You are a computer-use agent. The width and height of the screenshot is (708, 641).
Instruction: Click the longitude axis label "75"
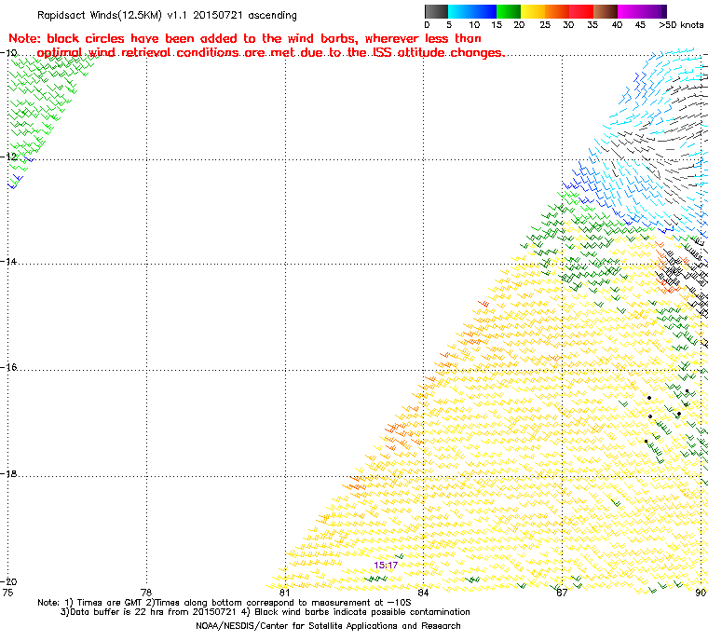(x=7, y=593)
